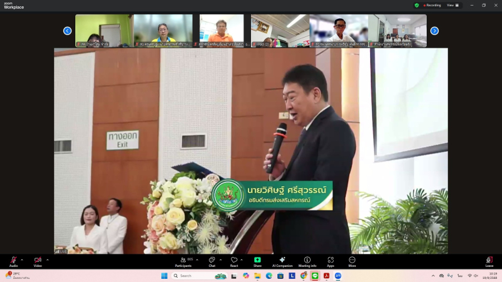The image size is (502, 282).
Task: Open the Chat panel
Action: point(212,261)
